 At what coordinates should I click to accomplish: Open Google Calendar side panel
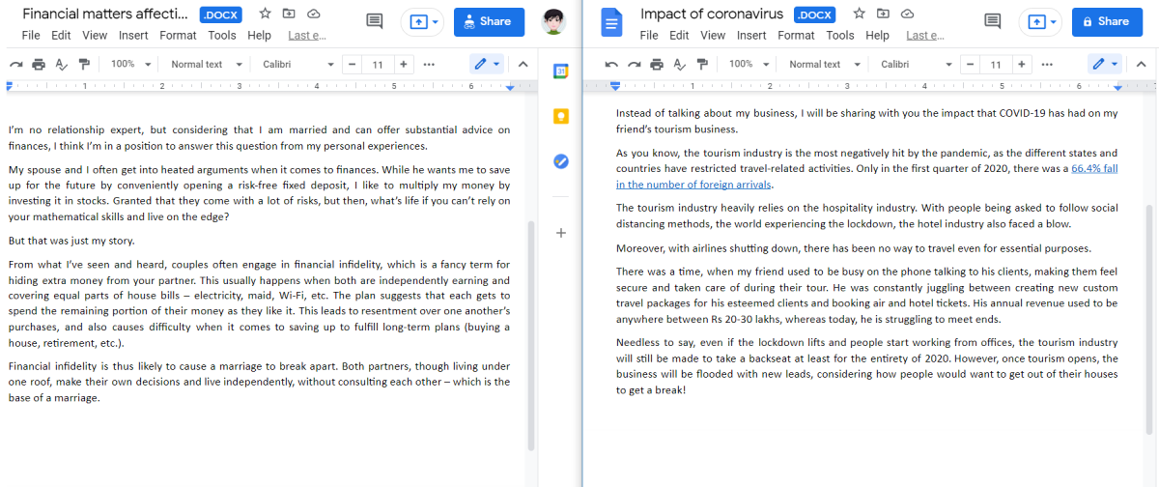[x=561, y=71]
